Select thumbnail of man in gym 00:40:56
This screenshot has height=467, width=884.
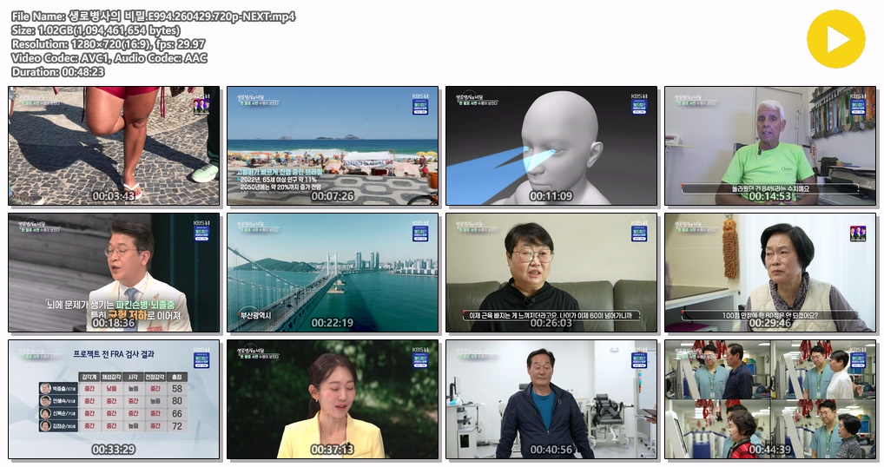[x=551, y=399]
